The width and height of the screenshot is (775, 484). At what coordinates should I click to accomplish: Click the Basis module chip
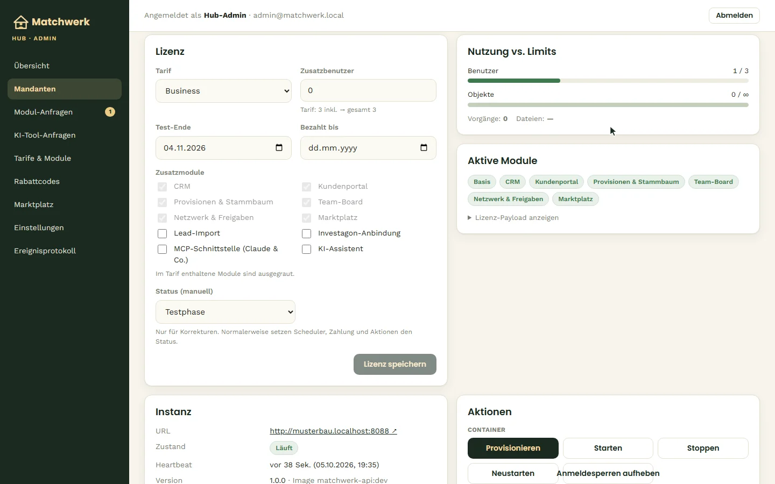pos(482,182)
